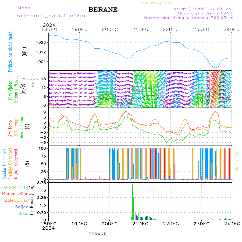Select the 1012 pressure tick

tap(41, 52)
